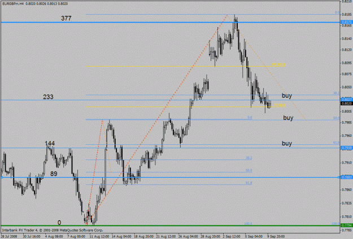353x239 pixels.
Task: Click the 0.7810 price axis value
Action: 347,217
